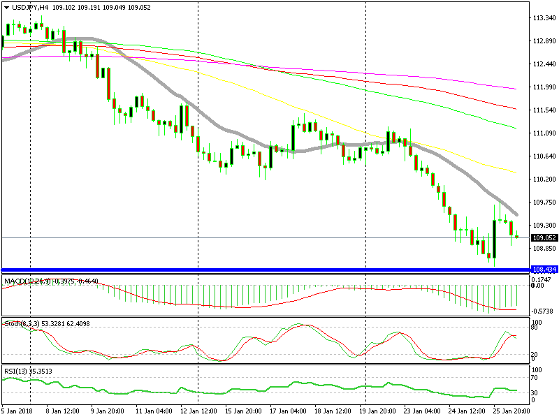Click the 109.750 price axis label
Image resolution: width=559 pixels, height=419 pixels.
tap(544, 203)
